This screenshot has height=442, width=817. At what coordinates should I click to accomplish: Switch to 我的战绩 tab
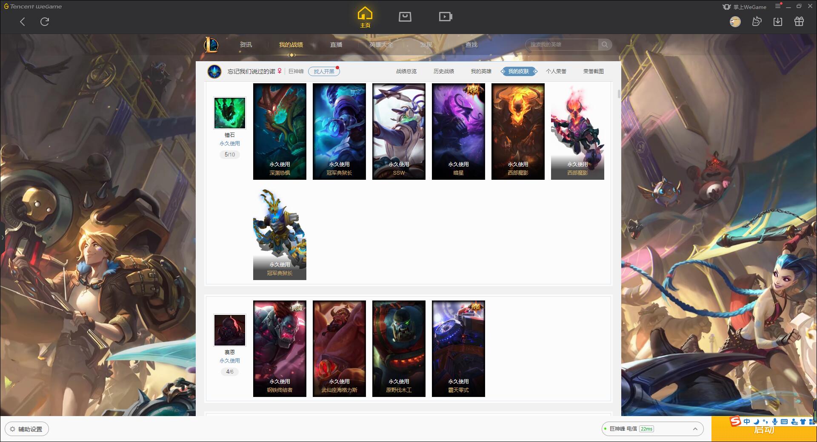[291, 45]
